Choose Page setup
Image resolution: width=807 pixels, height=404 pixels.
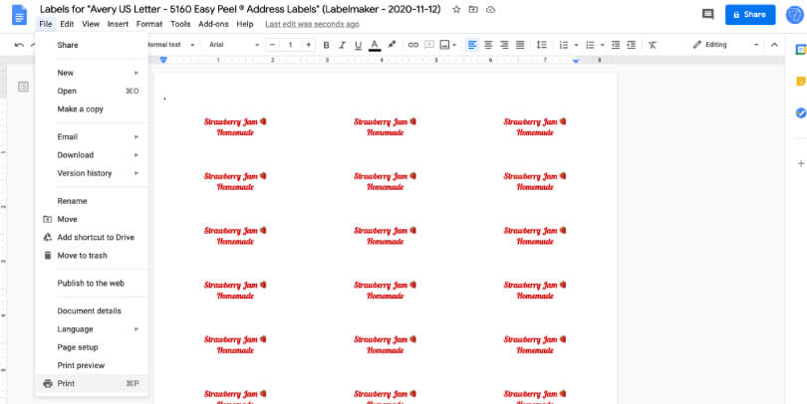point(92,347)
